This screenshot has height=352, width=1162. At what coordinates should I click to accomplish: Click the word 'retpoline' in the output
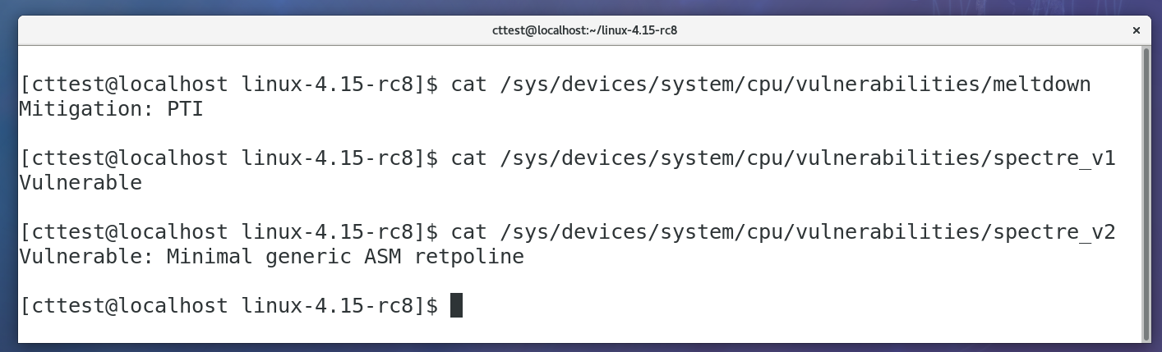[468, 257]
